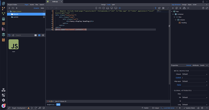This screenshot has width=209, height=110.
Task: Switch to Split view
Action: 113,5
